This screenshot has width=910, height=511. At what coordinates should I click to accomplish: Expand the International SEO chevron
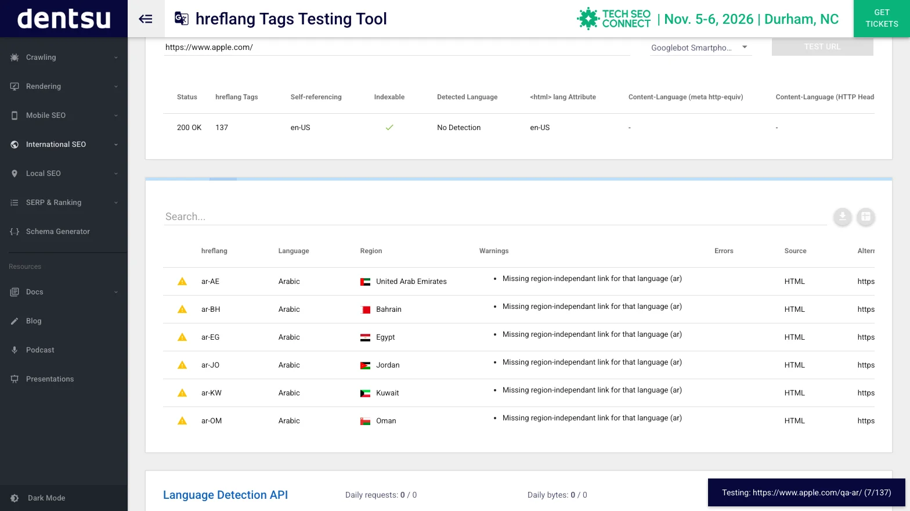(116, 145)
